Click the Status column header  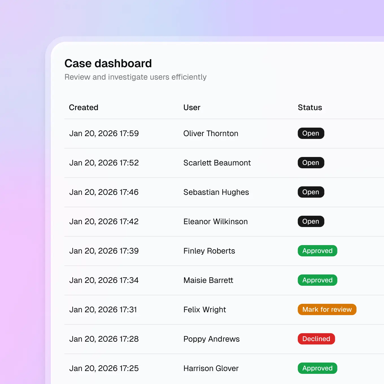click(310, 108)
